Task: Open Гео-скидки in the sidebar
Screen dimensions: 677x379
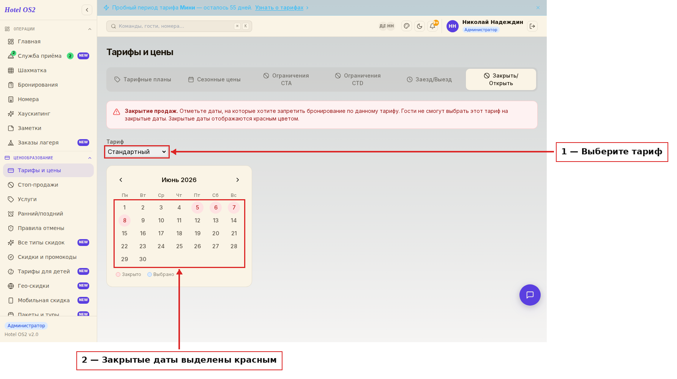Action: point(48,286)
